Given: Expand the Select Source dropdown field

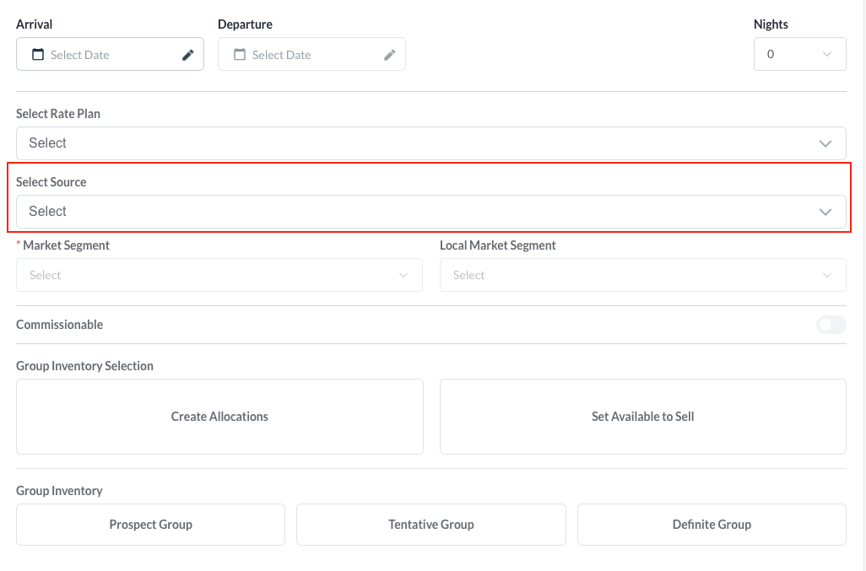Looking at the screenshot, I should coord(422,212).
